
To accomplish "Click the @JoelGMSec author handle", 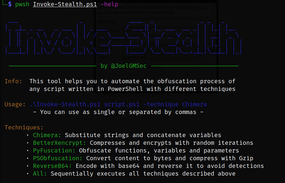I will [129, 66].
